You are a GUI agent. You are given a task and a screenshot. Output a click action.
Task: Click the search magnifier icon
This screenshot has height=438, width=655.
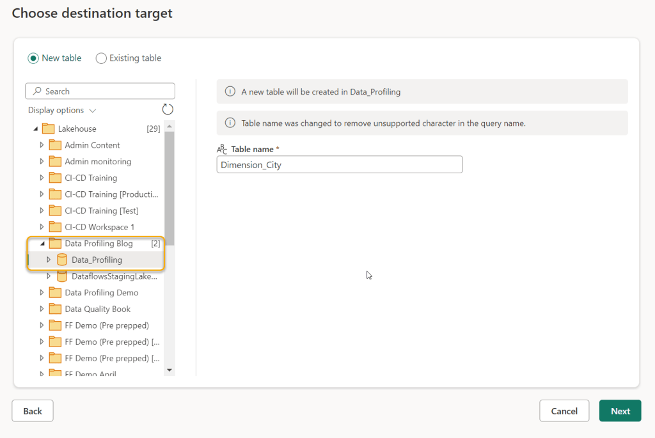(38, 91)
